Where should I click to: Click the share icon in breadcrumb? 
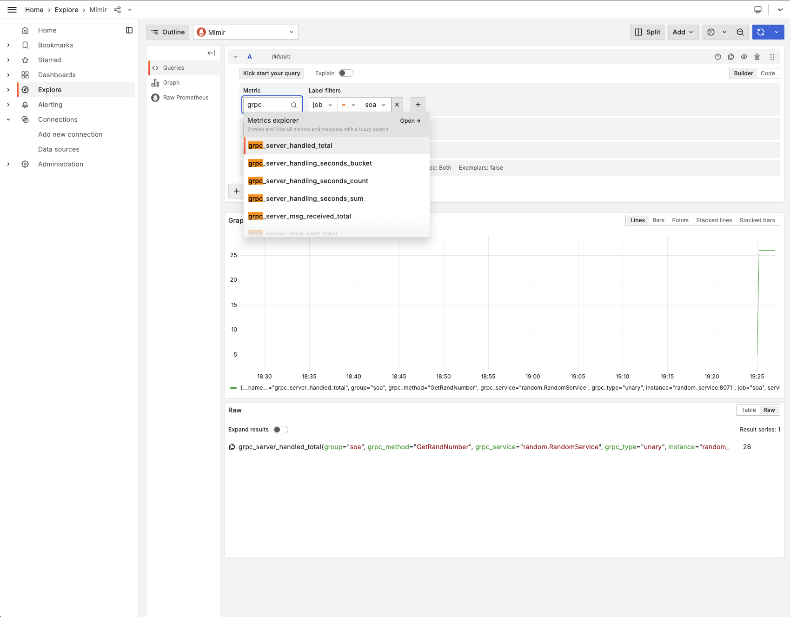pyautogui.click(x=117, y=10)
